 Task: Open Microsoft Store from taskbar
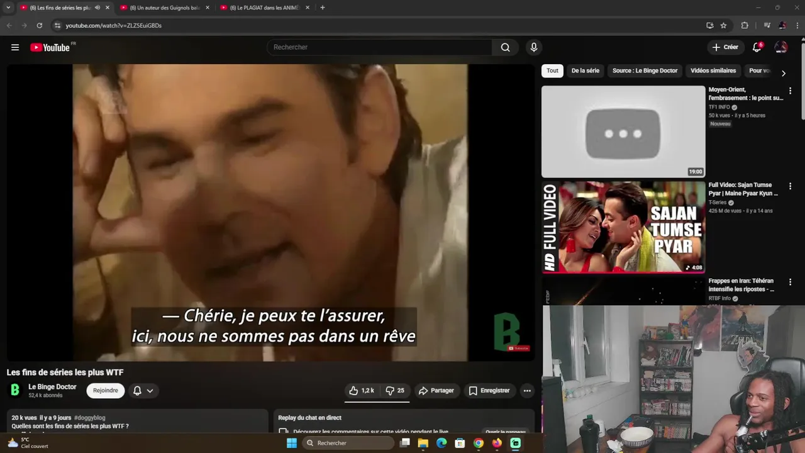coord(460,443)
